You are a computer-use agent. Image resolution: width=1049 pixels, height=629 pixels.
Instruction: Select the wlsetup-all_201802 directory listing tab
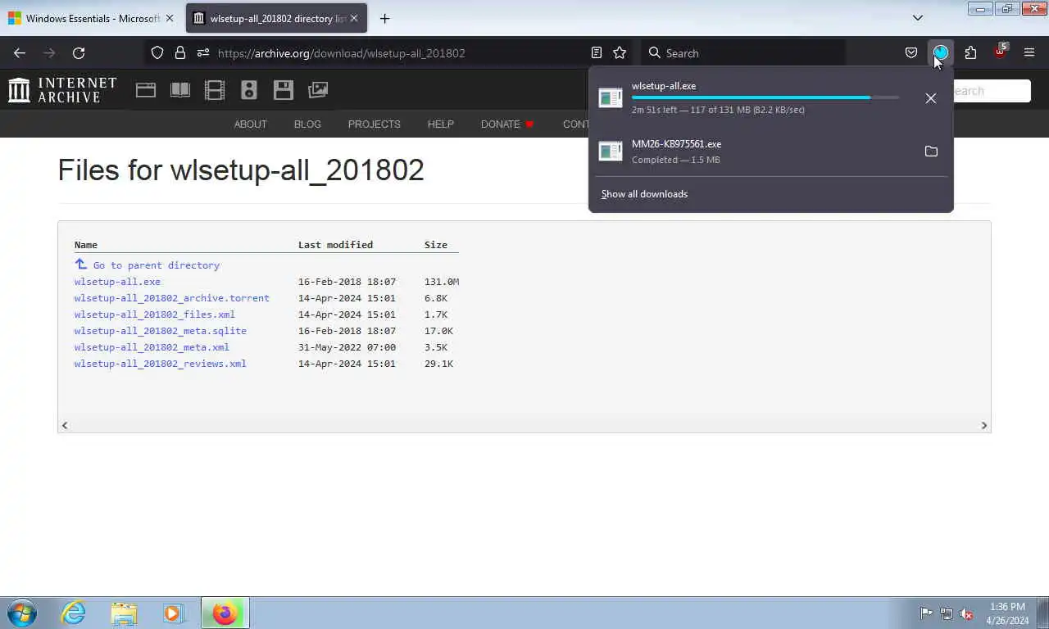pyautogui.click(x=276, y=18)
